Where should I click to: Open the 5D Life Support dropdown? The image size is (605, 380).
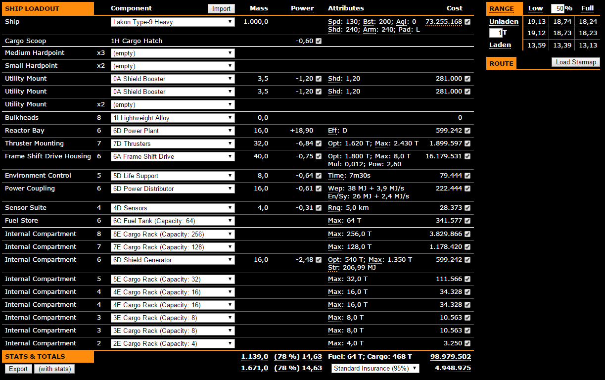coord(173,176)
